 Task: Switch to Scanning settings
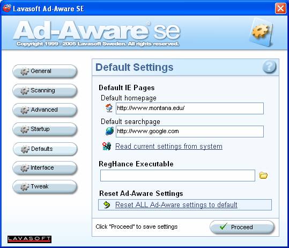[x=45, y=90]
